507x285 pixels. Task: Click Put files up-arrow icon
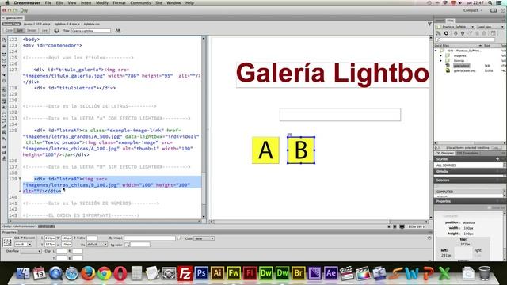463,33
